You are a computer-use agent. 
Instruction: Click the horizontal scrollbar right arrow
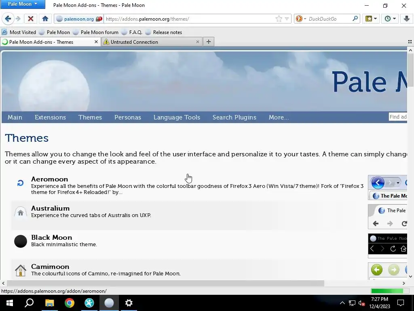404,283
